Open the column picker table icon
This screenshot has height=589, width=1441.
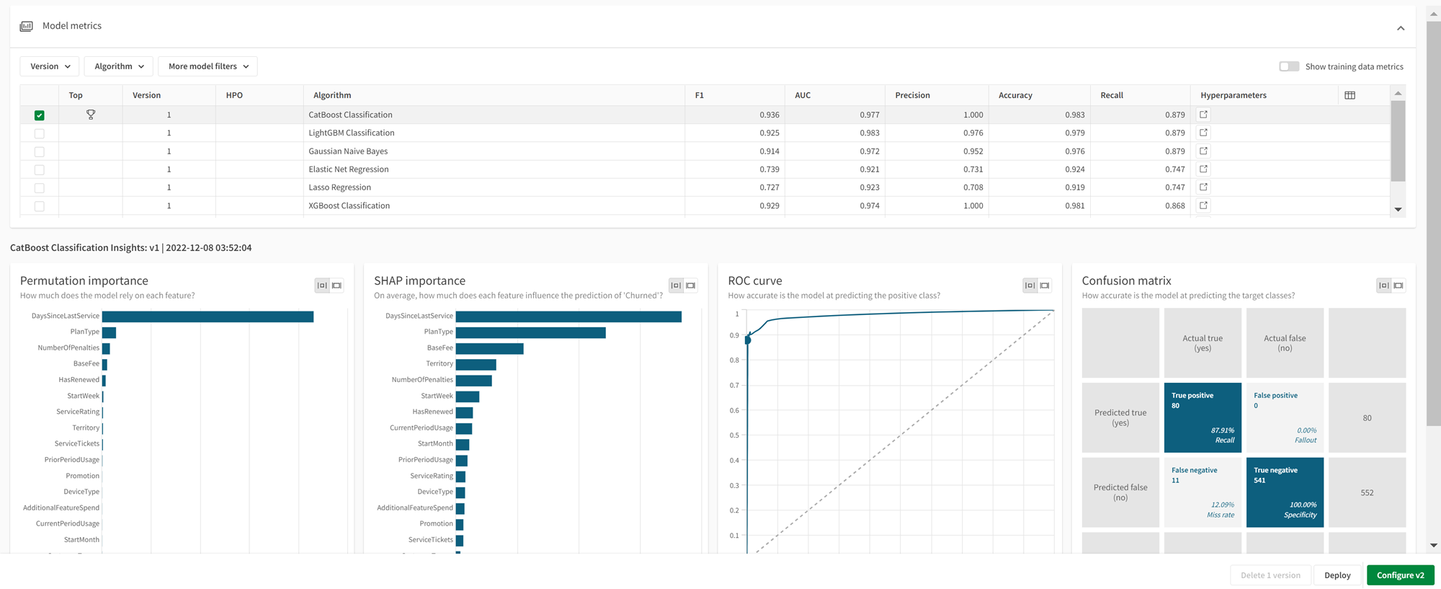tap(1350, 95)
